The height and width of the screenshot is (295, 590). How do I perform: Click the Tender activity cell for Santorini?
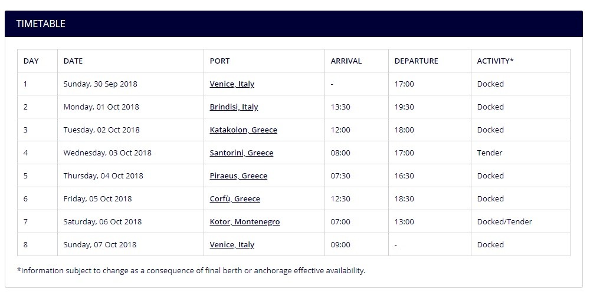coord(520,153)
